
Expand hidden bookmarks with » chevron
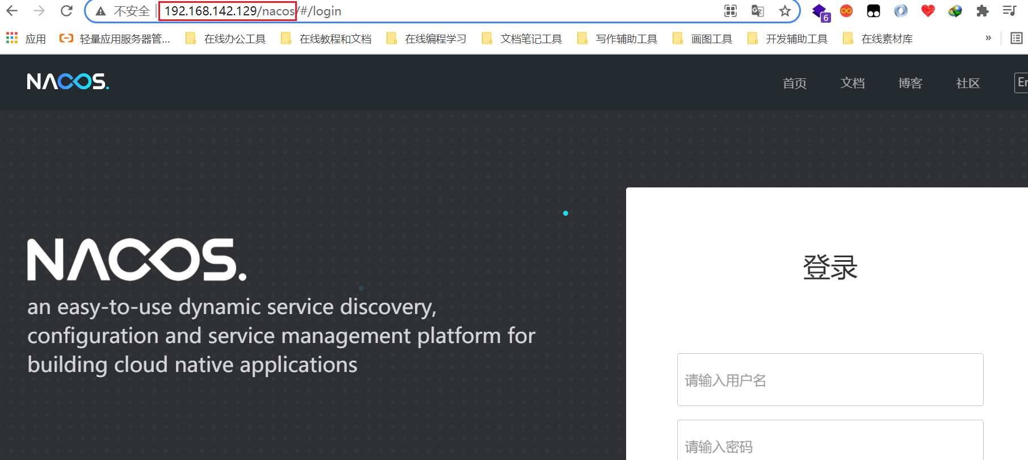(x=988, y=38)
